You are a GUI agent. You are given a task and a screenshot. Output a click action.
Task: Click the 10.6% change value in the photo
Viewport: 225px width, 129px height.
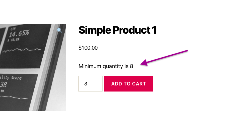15,39
